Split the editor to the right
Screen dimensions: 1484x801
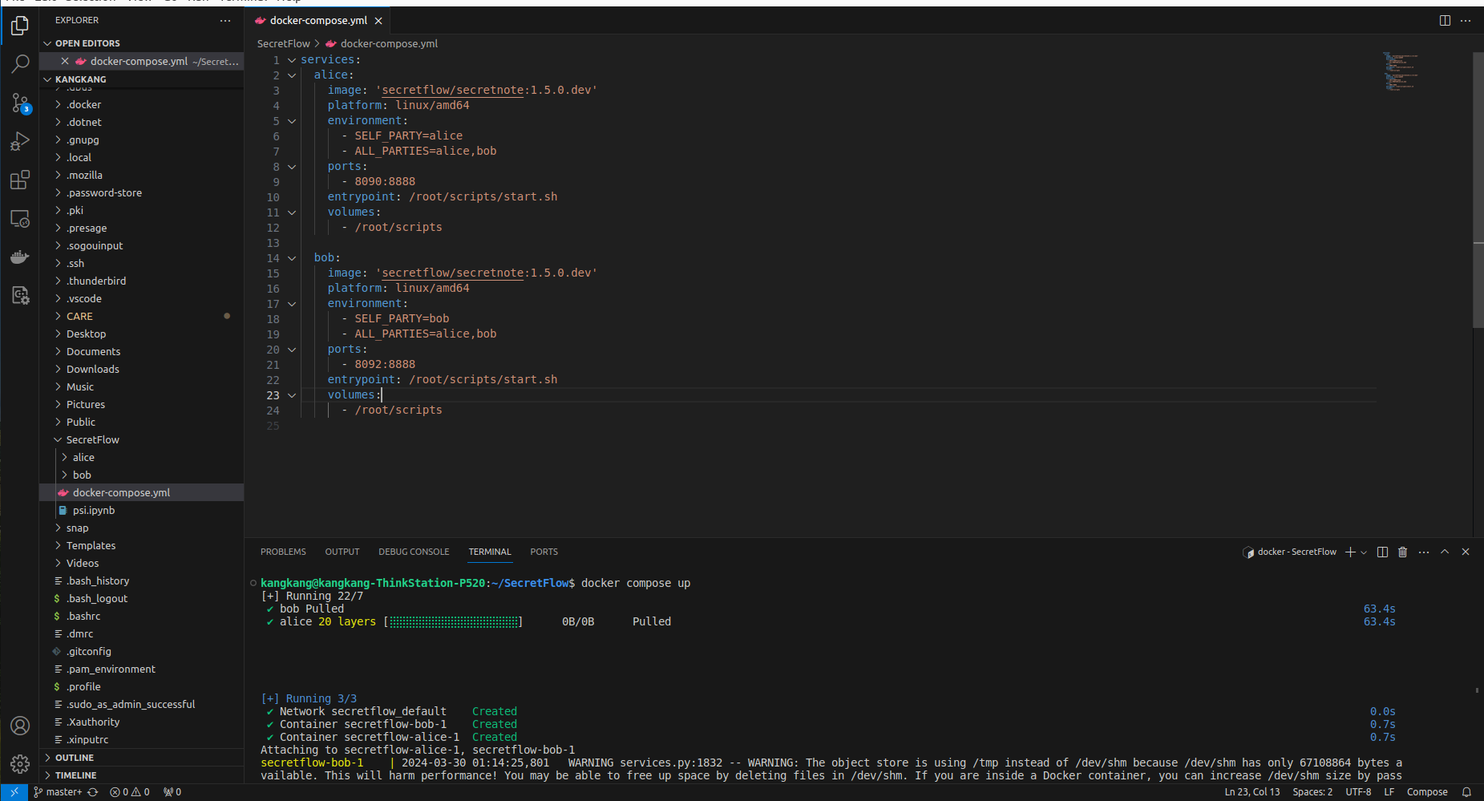click(x=1445, y=21)
